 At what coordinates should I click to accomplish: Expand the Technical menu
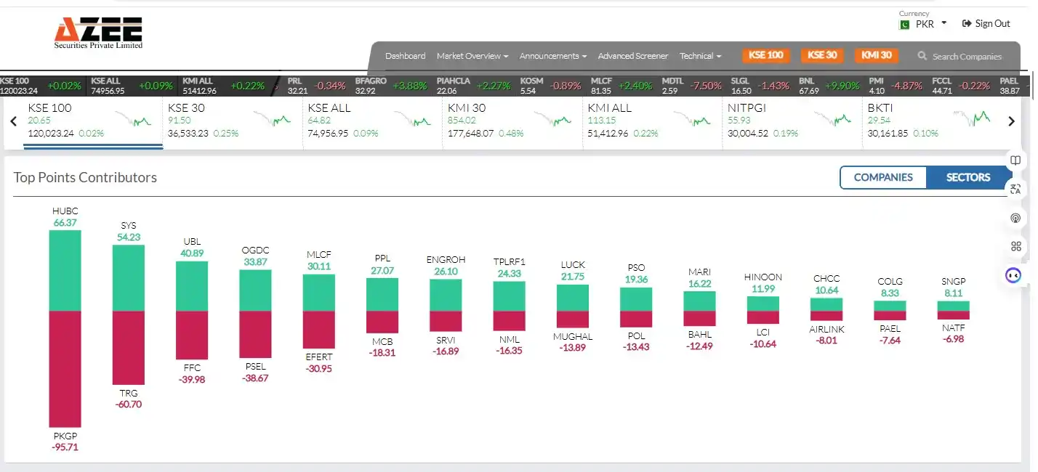(x=701, y=56)
